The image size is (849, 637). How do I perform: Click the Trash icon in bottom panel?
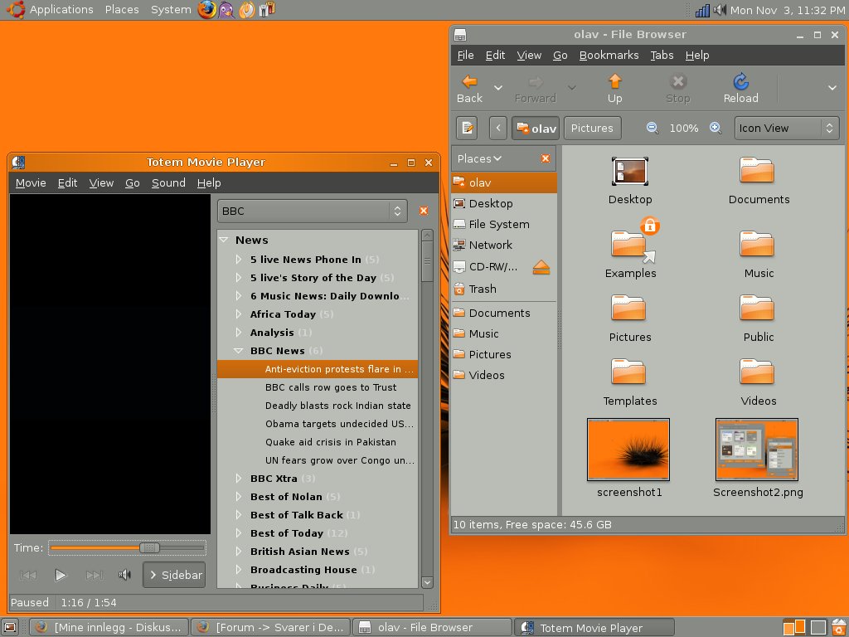point(839,627)
